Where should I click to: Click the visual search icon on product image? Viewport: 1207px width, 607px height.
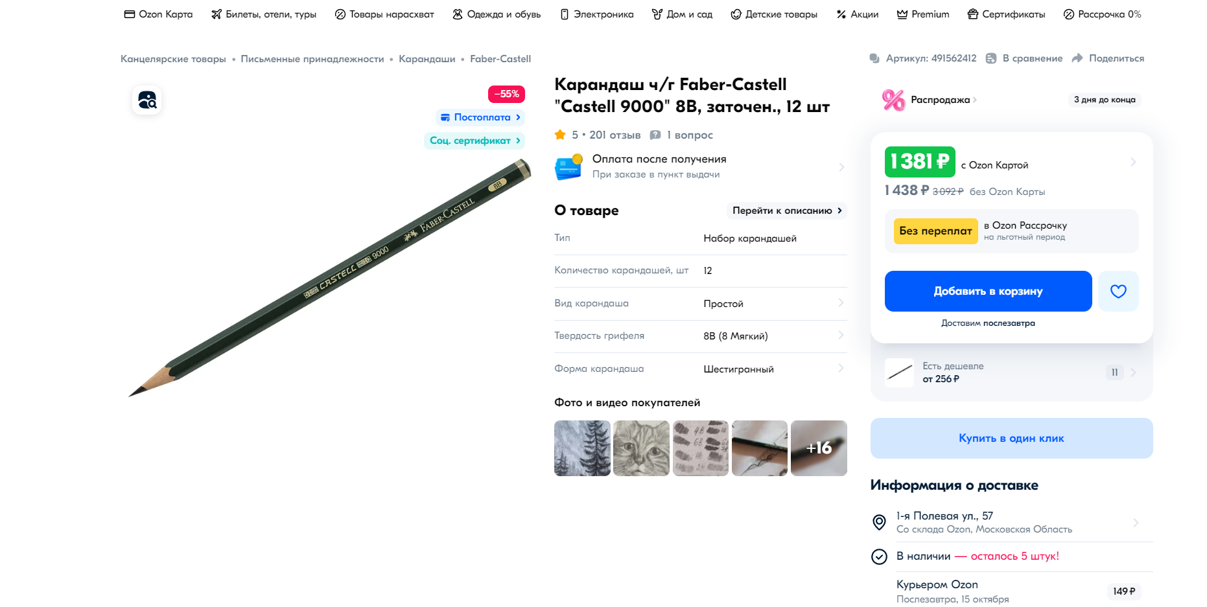(147, 100)
